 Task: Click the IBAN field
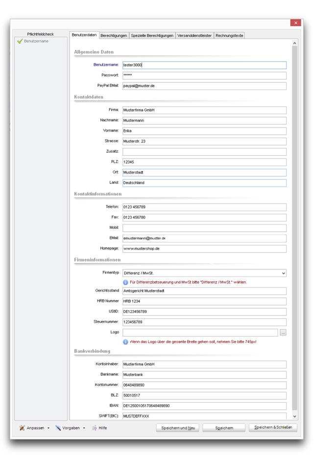204,406
